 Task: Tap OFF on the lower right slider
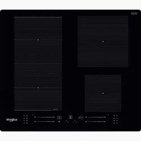[86, 122]
